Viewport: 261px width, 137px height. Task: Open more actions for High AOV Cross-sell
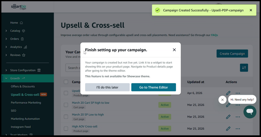238,129
